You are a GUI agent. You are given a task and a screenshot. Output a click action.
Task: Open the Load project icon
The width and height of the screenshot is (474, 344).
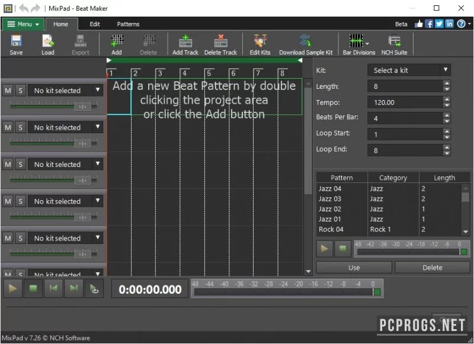tap(48, 44)
